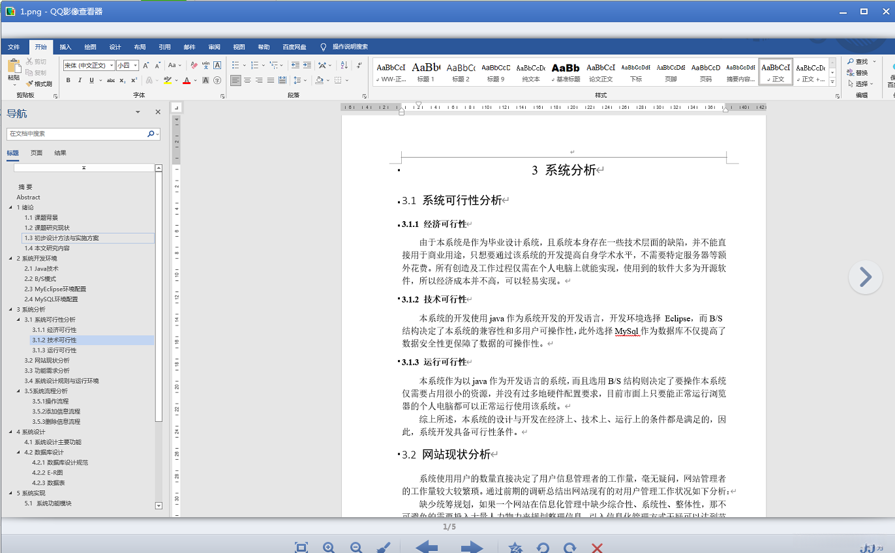This screenshot has width=895, height=553.
Task: Click the clear formatting eraser icon
Action: tap(194, 65)
